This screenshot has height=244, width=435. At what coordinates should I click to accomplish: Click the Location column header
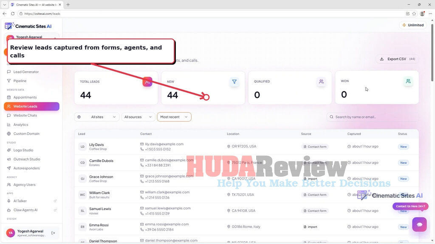click(x=233, y=134)
